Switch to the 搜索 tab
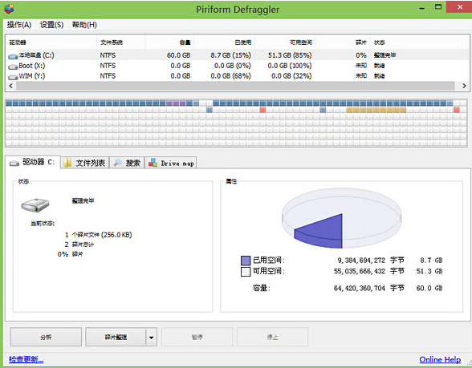 [127, 163]
